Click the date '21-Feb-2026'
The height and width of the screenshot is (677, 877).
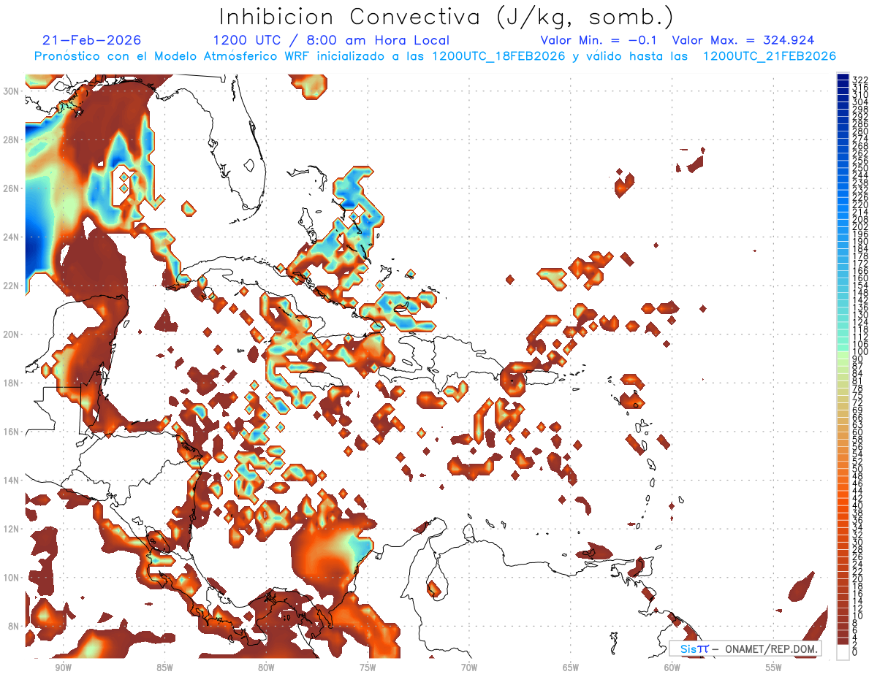coord(91,40)
